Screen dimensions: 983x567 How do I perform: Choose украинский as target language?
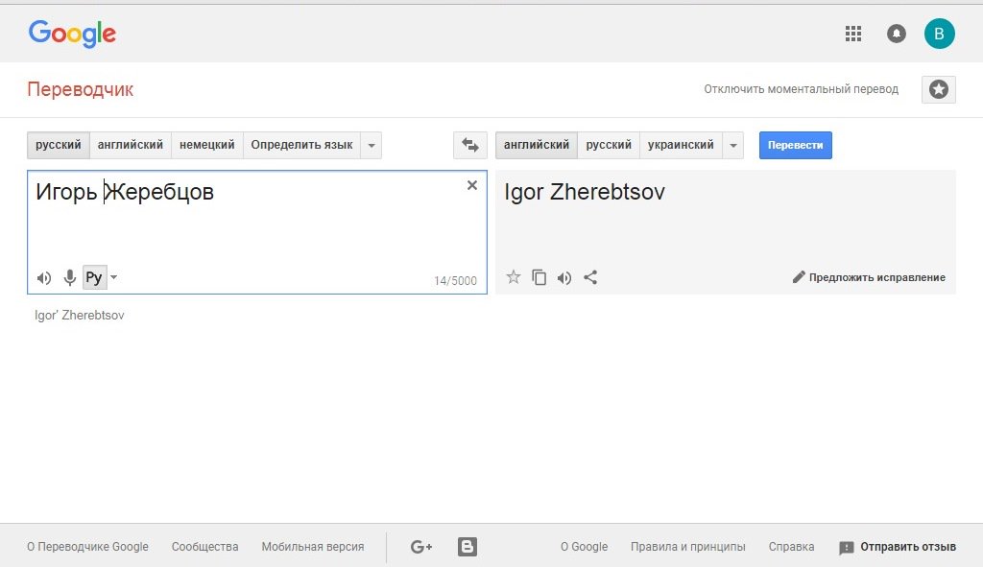(681, 145)
